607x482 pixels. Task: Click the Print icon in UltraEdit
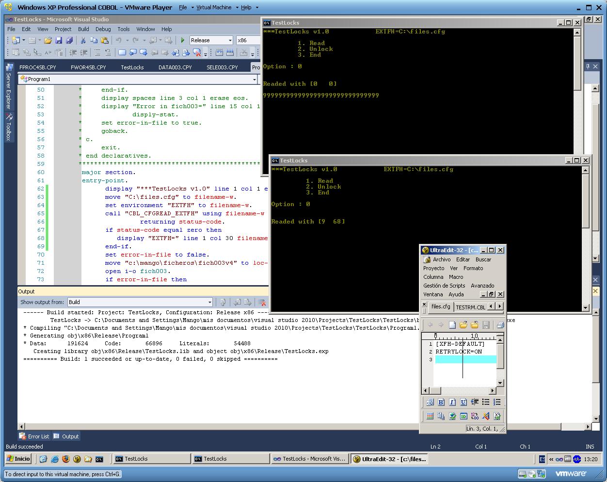[x=500, y=325]
